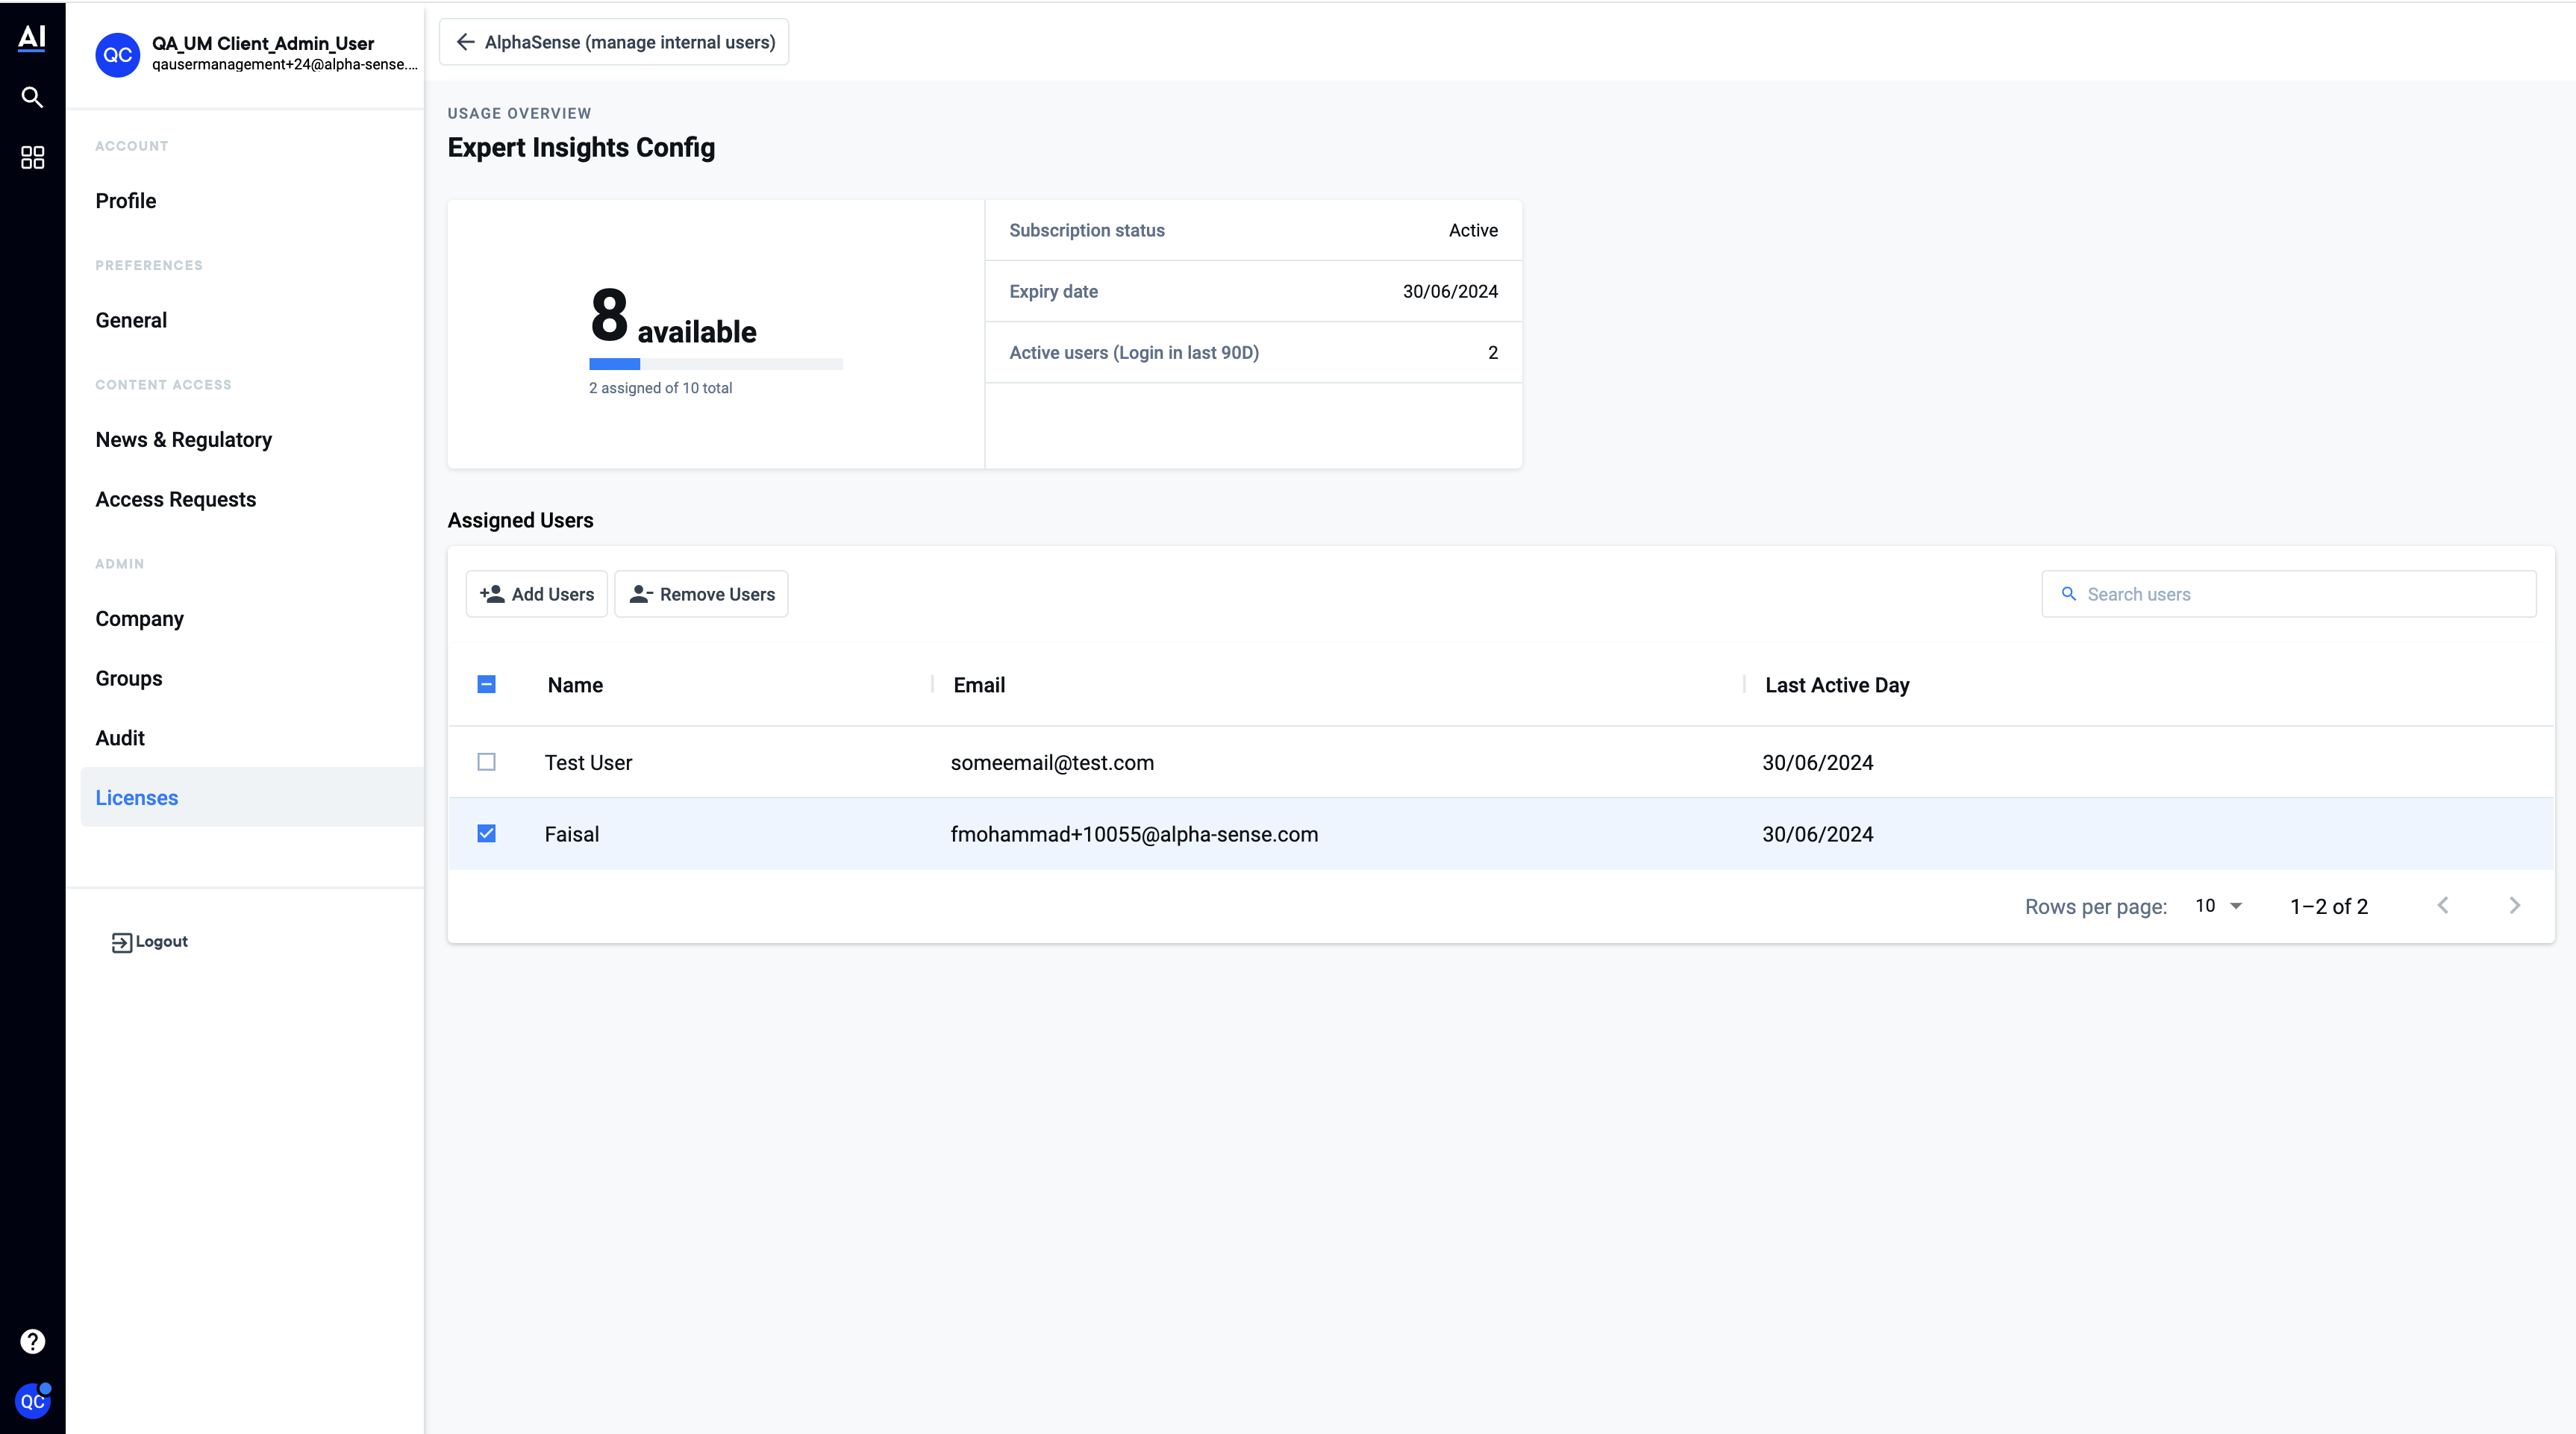Click the license usage progress bar
This screenshot has height=1434, width=2576.
click(716, 364)
